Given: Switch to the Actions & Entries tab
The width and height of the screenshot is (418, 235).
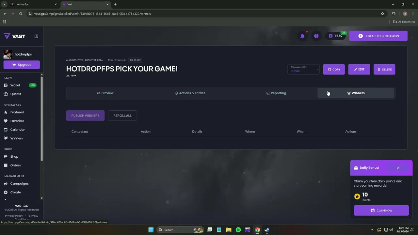Looking at the screenshot, I should [x=190, y=93].
